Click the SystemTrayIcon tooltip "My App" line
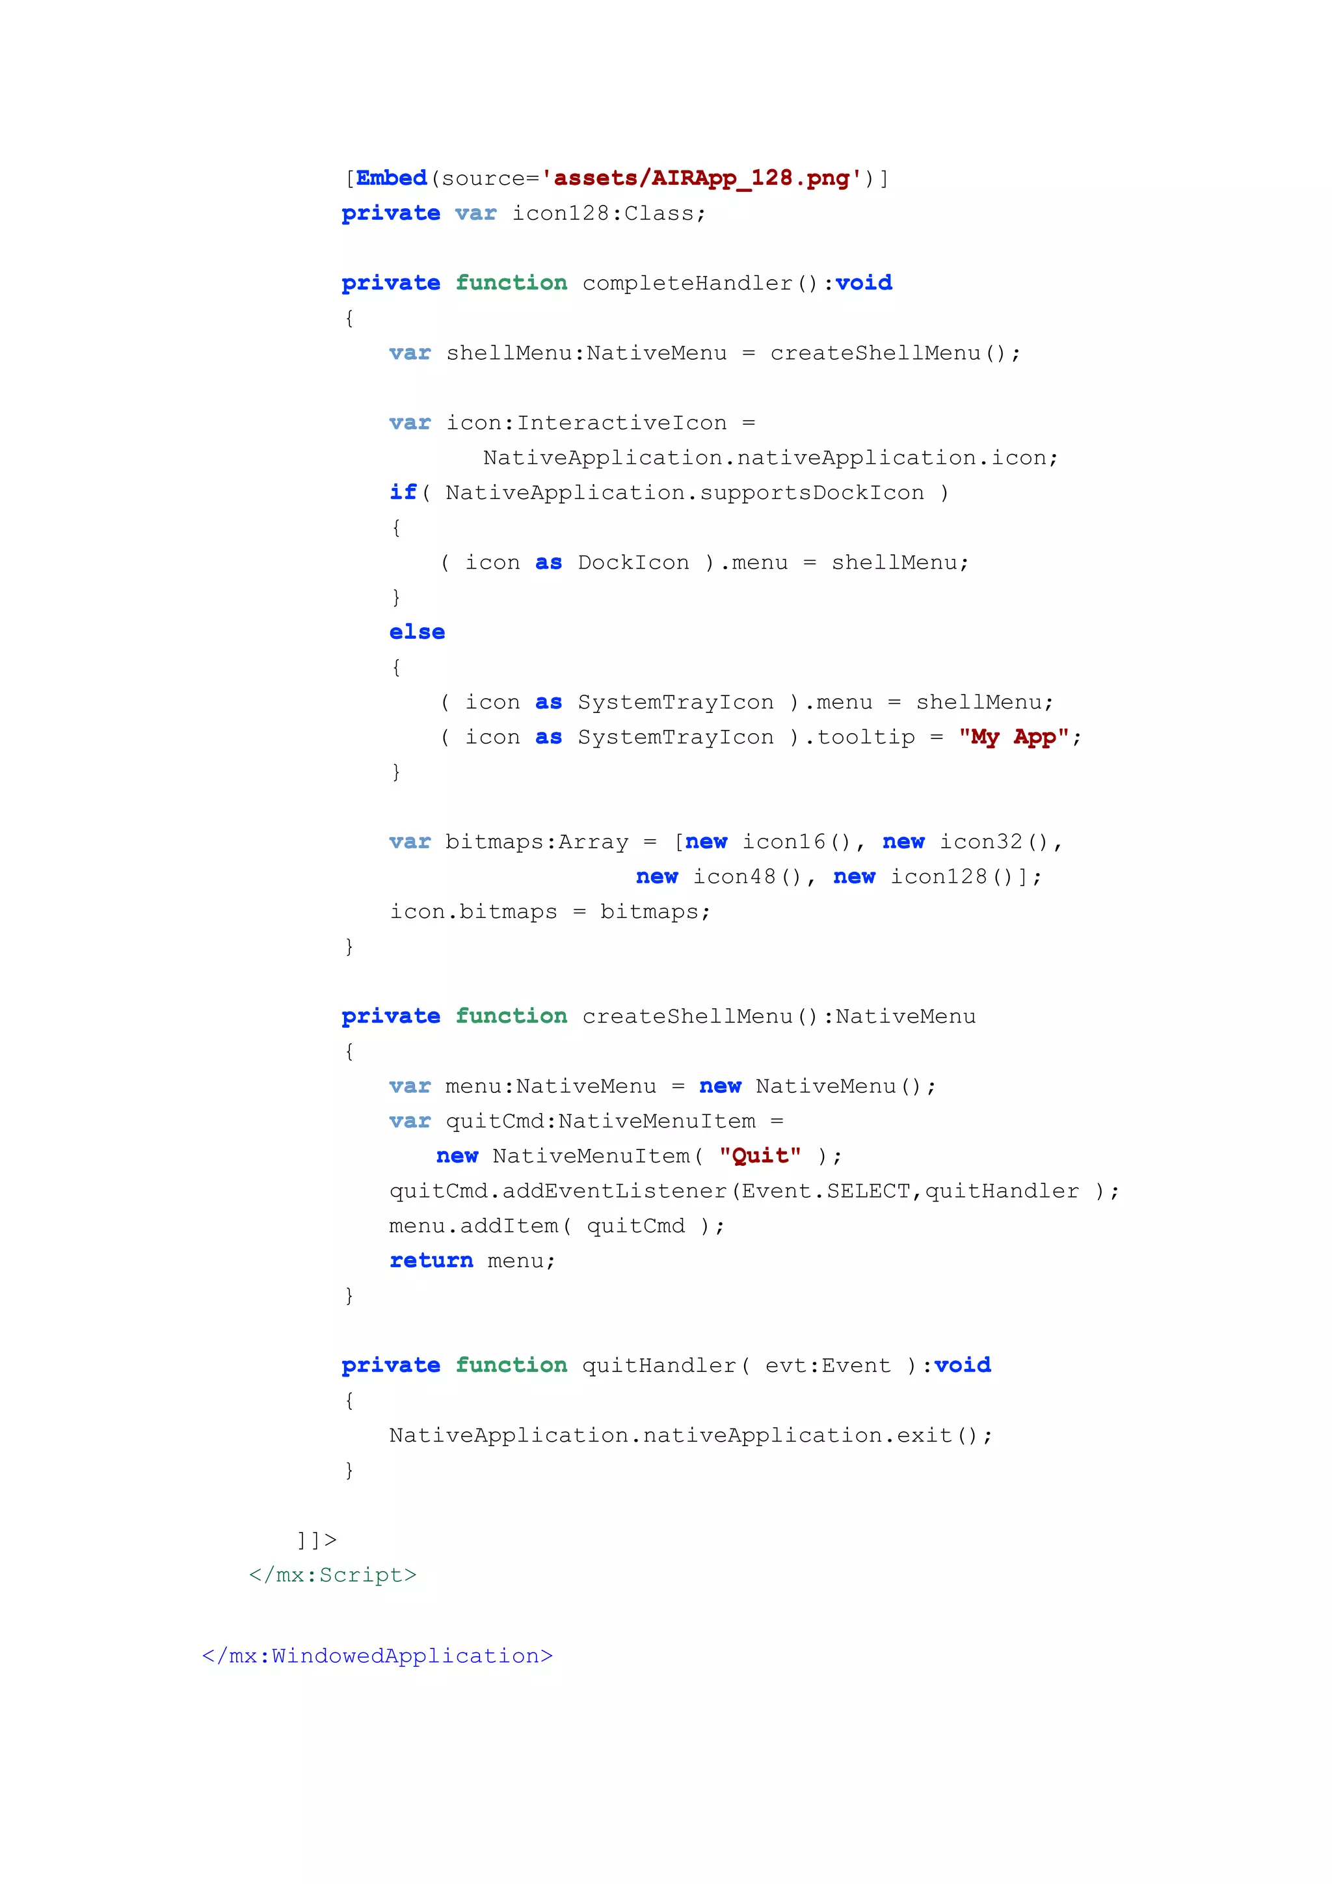This screenshot has height=1884, width=1332. click(x=761, y=738)
